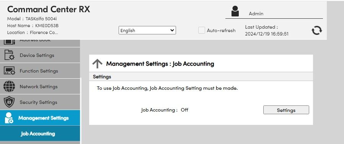Image resolution: width=344 pixels, height=144 pixels.
Task: Click the Management Settings person-gear icon
Action: pyautogui.click(x=9, y=118)
